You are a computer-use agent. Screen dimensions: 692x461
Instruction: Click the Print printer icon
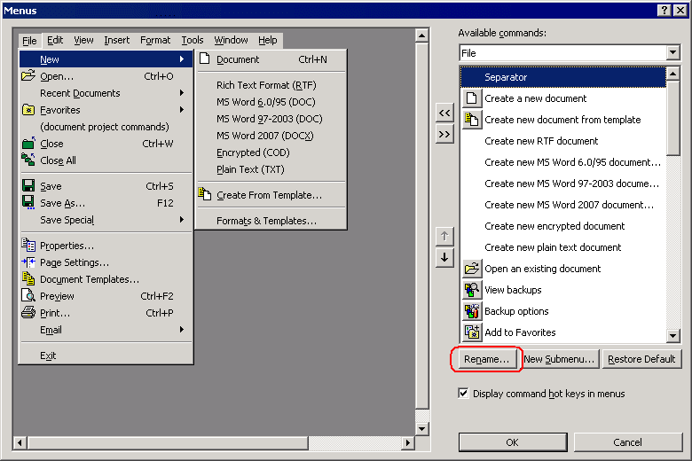[x=28, y=312]
